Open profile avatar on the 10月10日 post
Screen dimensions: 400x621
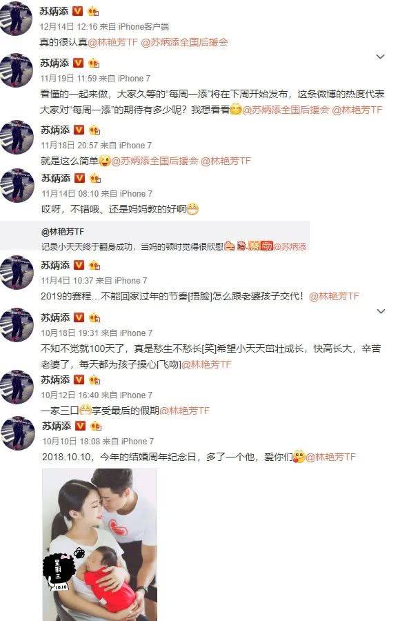coord(18,433)
